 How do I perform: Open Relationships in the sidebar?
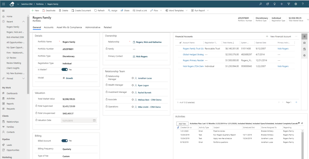click(x=13, y=122)
